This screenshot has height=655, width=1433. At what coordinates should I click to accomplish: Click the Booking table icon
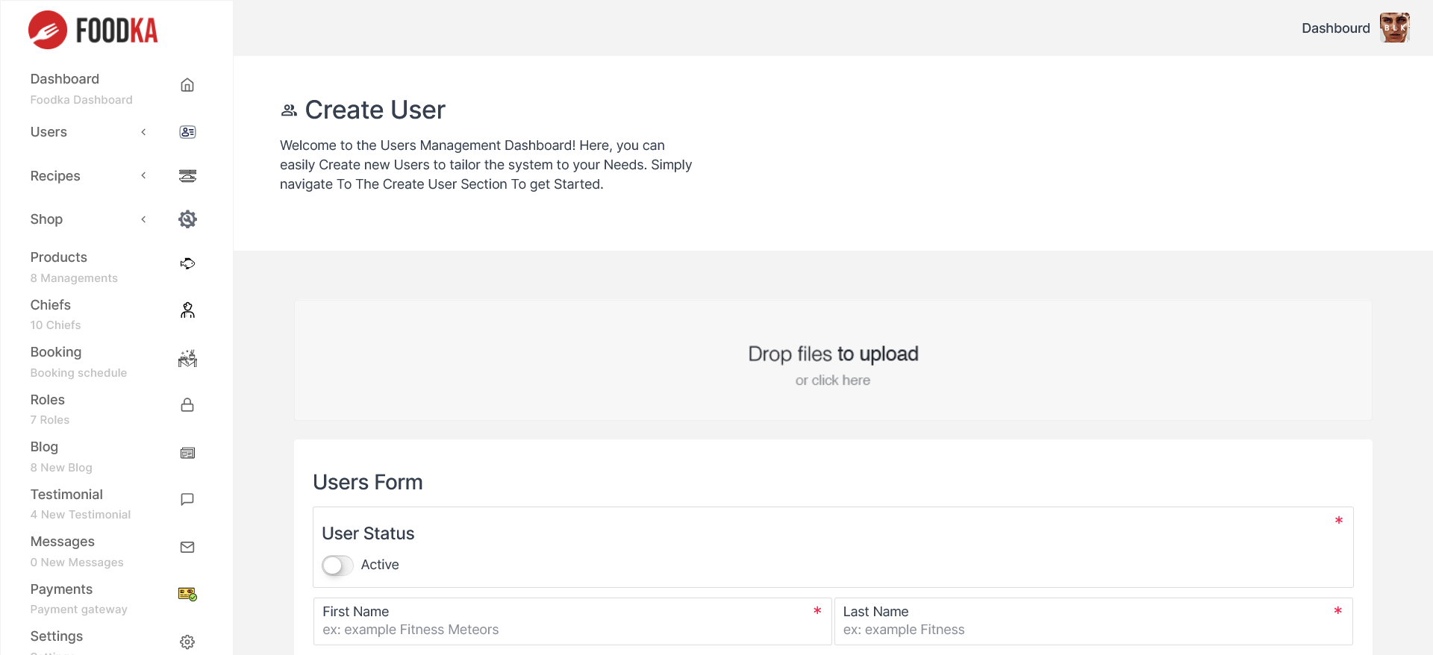187,359
